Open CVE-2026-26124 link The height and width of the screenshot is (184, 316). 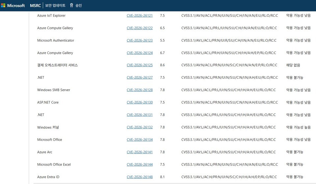pos(140,53)
